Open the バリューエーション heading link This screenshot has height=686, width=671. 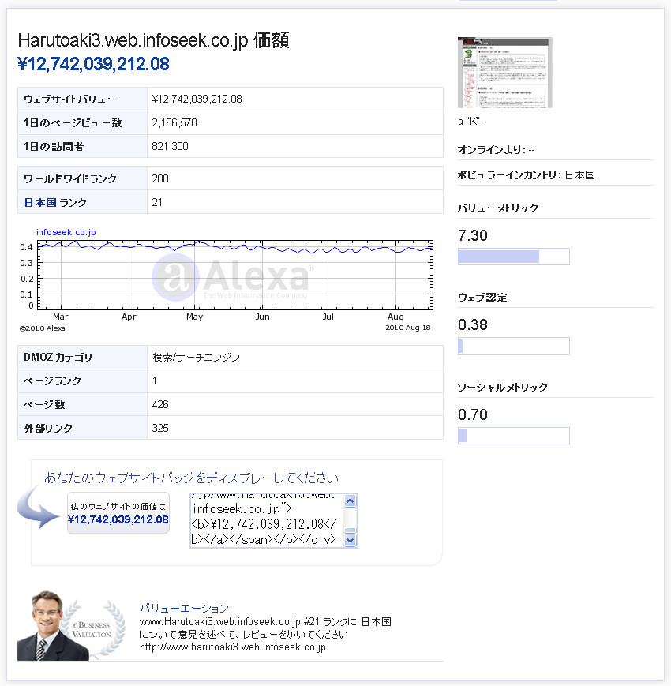(x=184, y=608)
